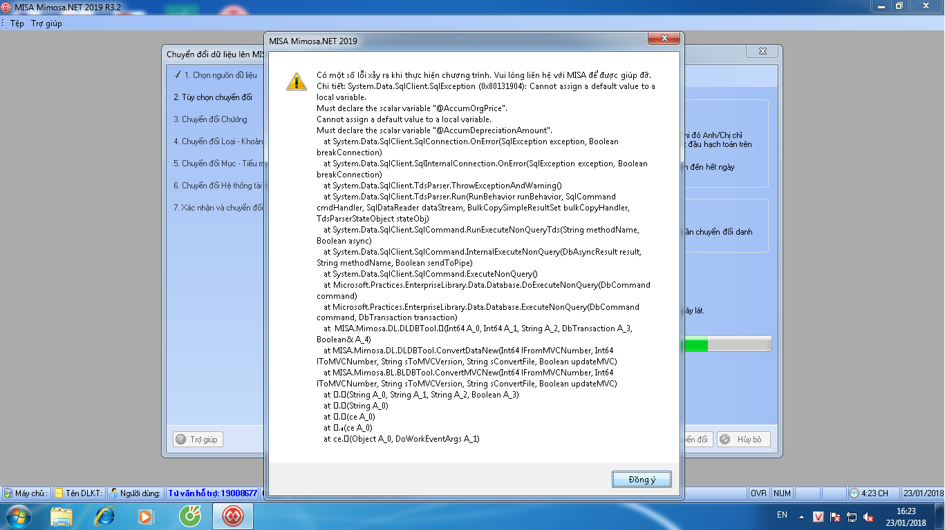Select step 1. Chọn nguồn dữ liệu

[x=216, y=75]
